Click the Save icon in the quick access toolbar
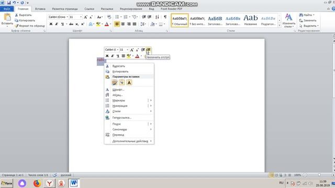 tap(8, 3)
